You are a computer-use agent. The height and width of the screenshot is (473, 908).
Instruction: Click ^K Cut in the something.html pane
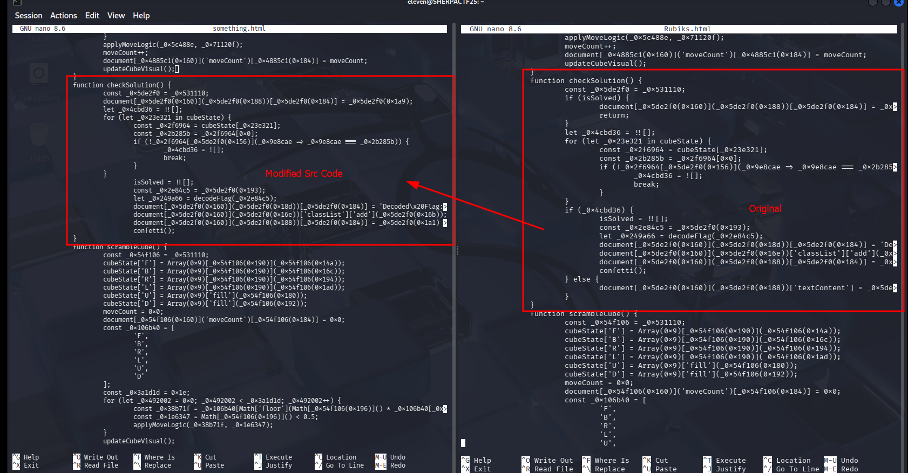(205, 457)
